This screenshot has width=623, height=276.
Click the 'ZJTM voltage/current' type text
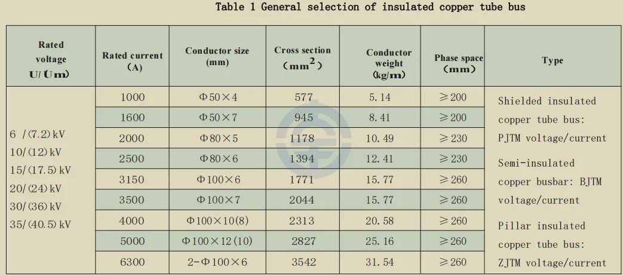pyautogui.click(x=552, y=262)
